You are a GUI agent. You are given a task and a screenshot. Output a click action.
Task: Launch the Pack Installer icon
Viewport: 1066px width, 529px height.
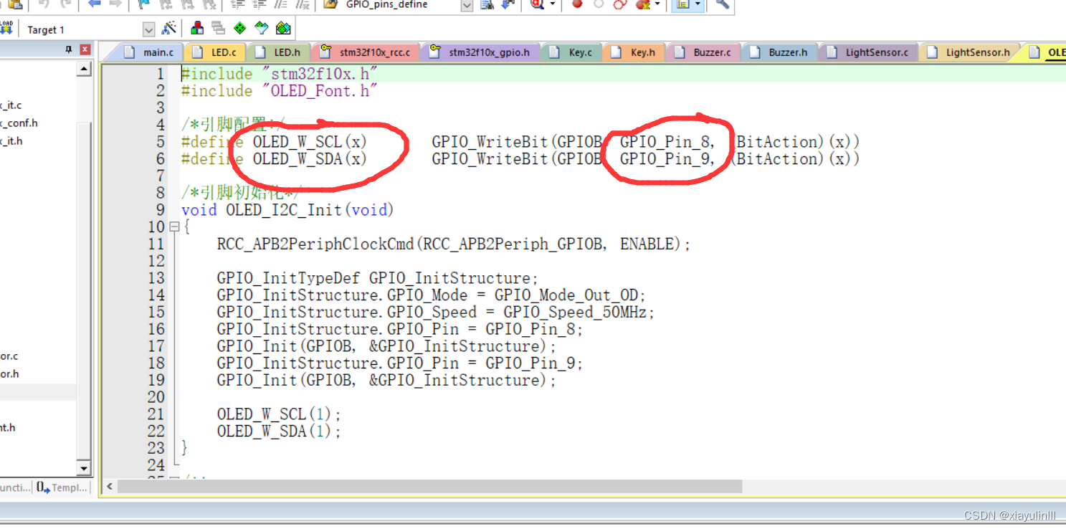pos(284,28)
